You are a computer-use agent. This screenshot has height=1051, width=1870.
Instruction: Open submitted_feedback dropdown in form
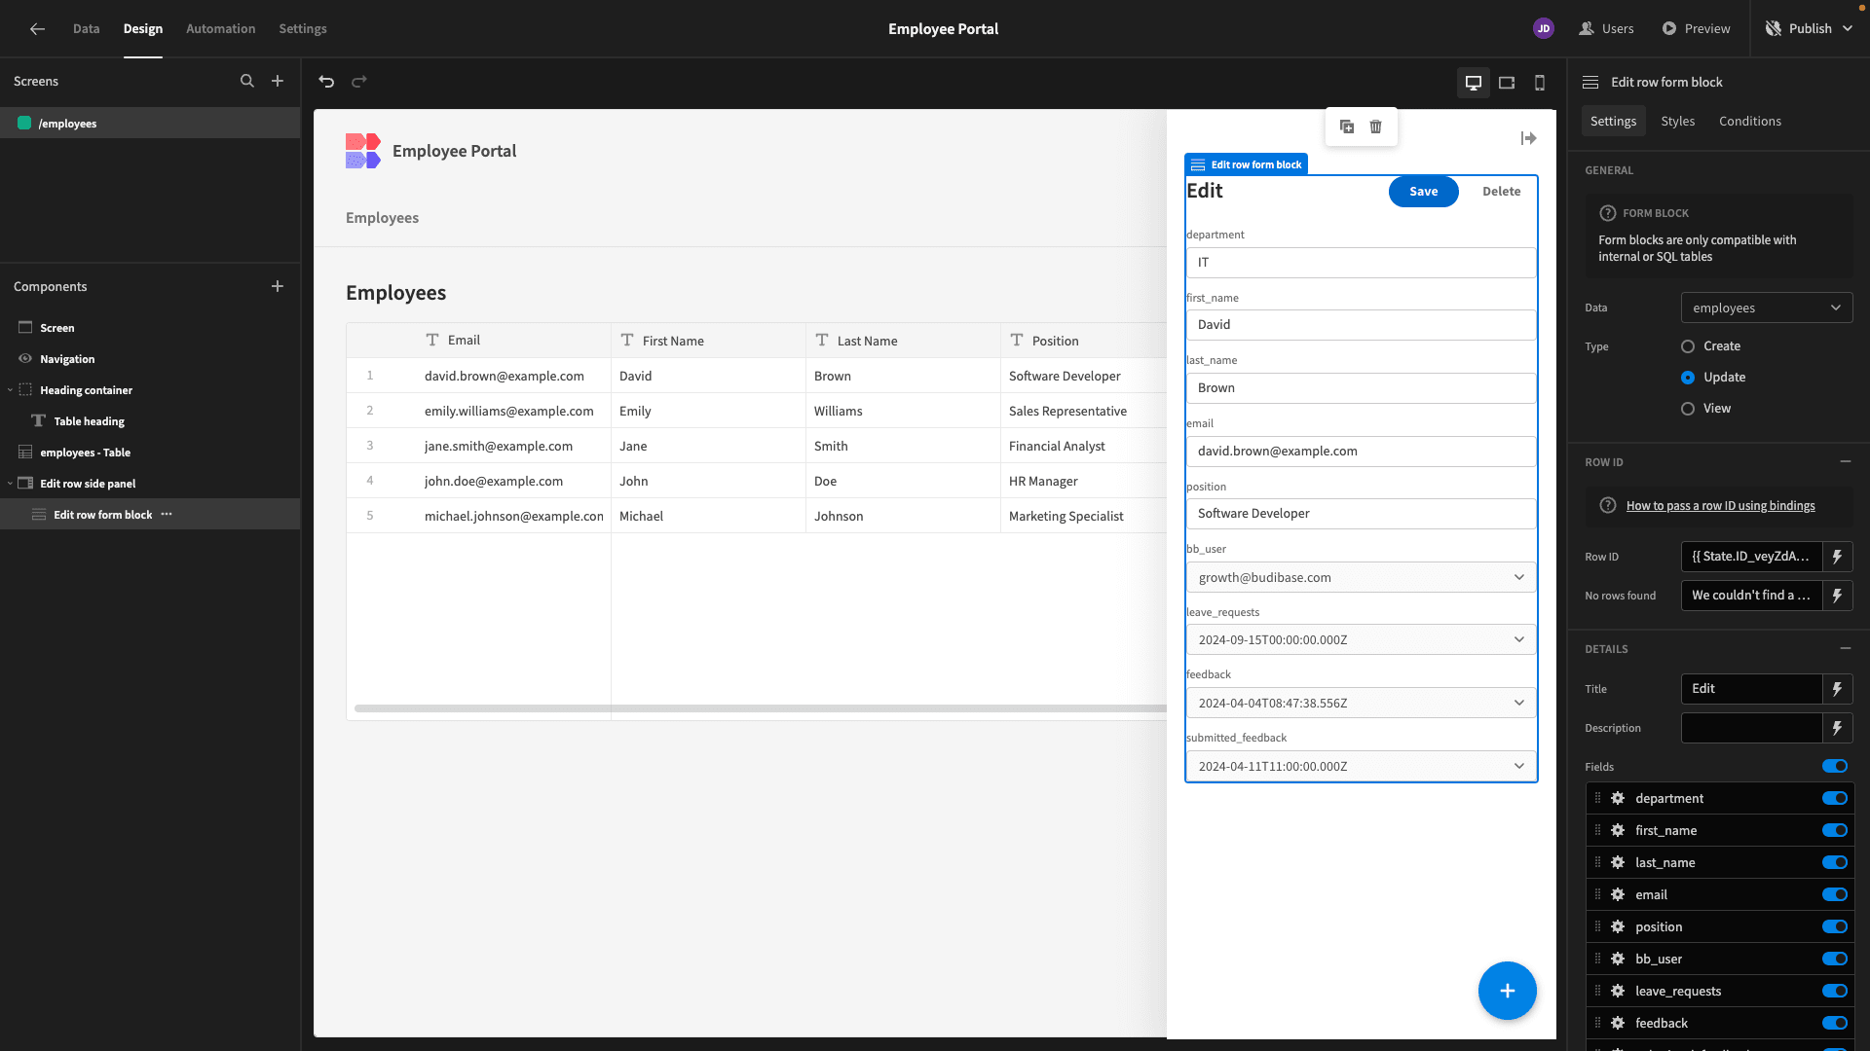(1361, 766)
